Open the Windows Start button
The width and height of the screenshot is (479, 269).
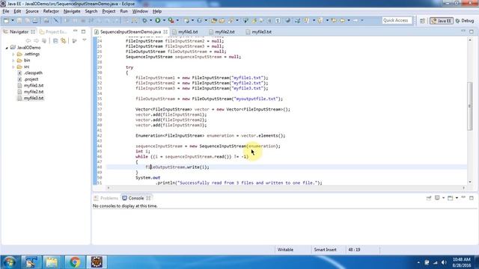[10, 262]
